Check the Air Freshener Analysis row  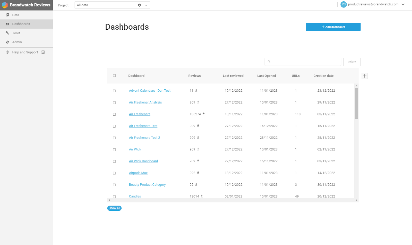click(114, 103)
